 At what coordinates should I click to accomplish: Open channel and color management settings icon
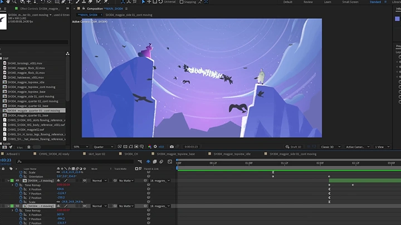click(150, 147)
